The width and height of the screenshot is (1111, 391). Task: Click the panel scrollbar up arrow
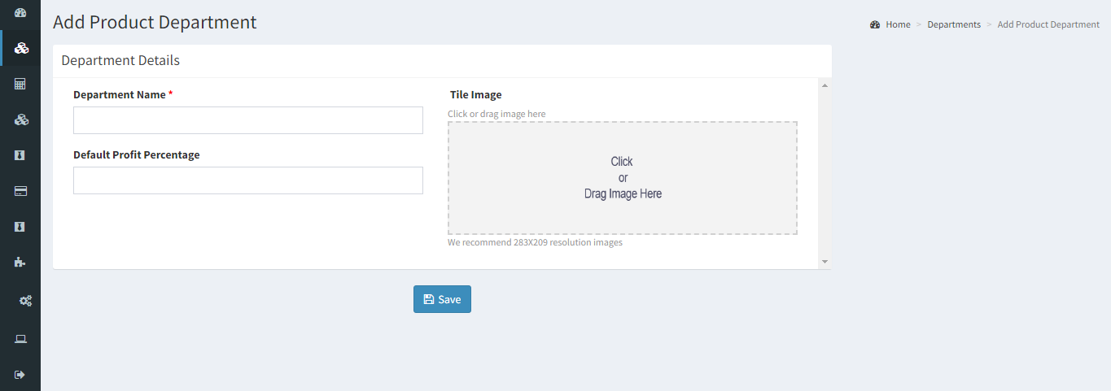point(825,85)
